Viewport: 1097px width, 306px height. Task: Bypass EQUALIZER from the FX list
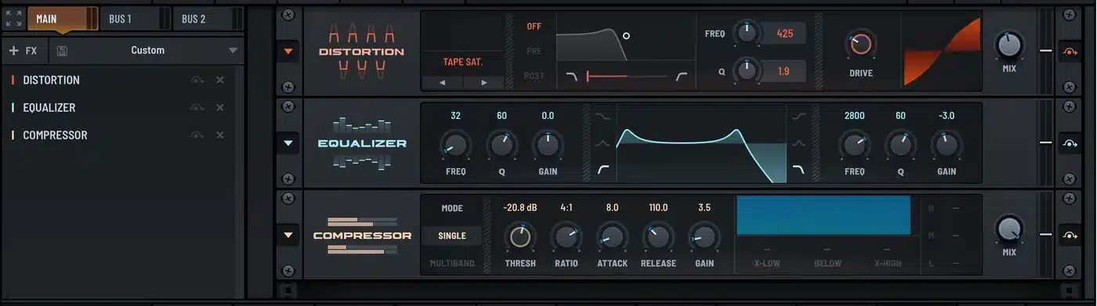197,108
